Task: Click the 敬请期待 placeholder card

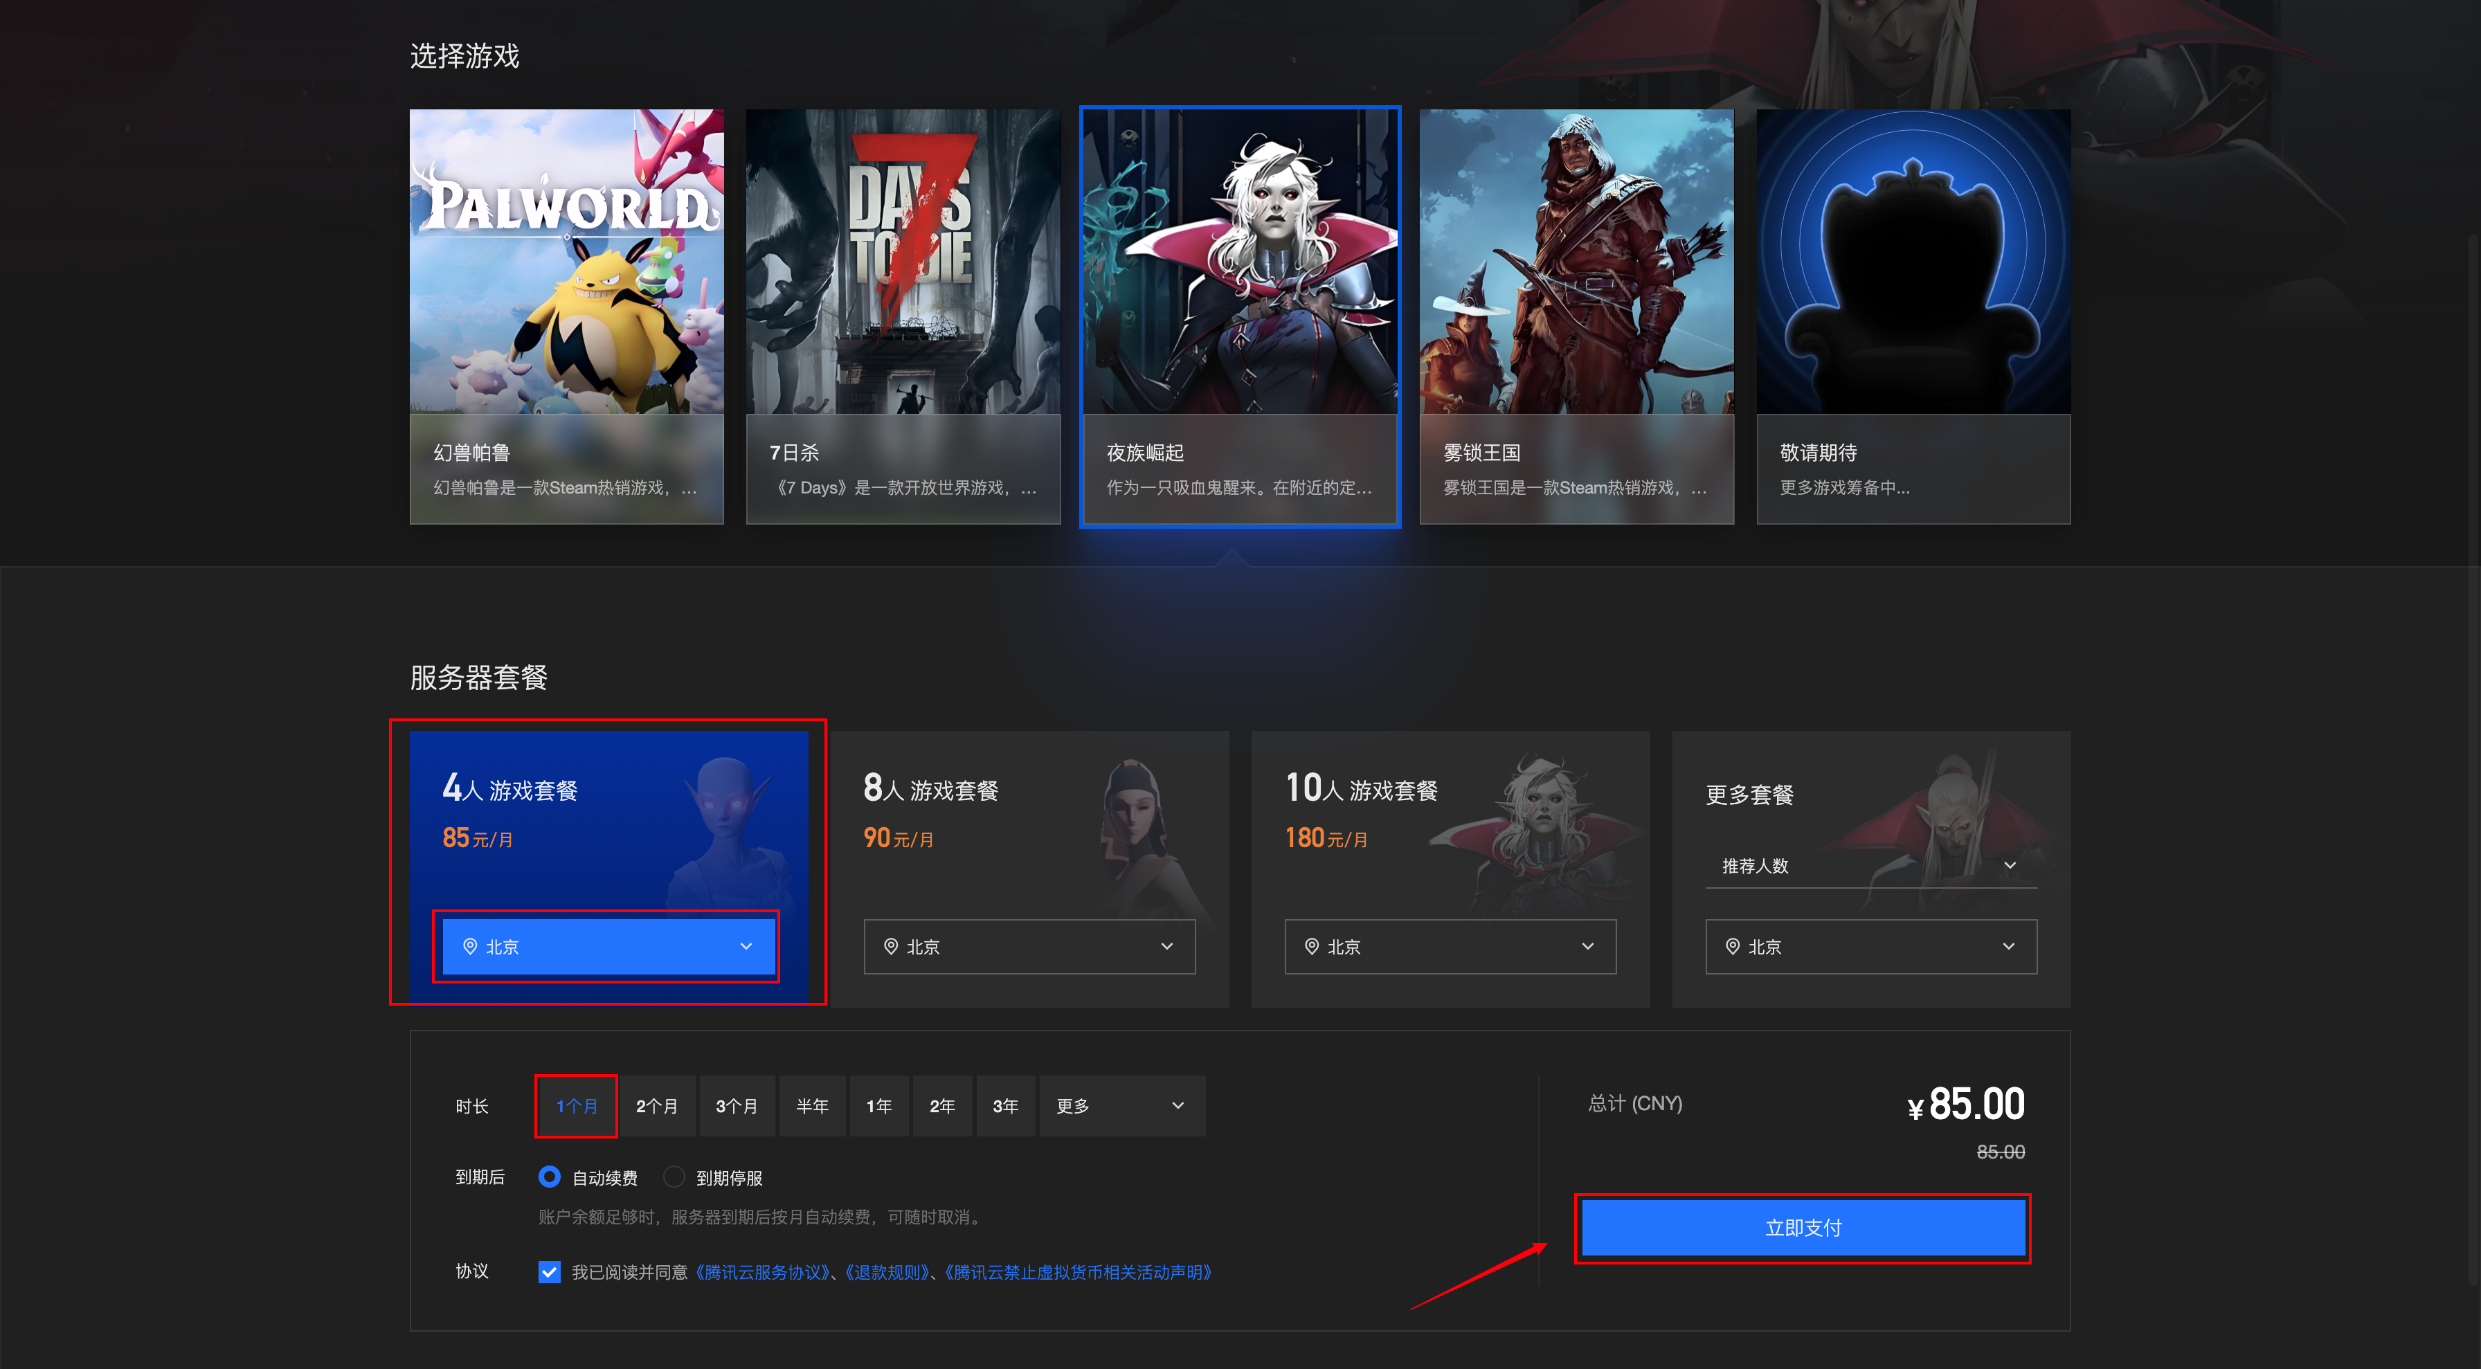Action: pyautogui.click(x=1913, y=316)
